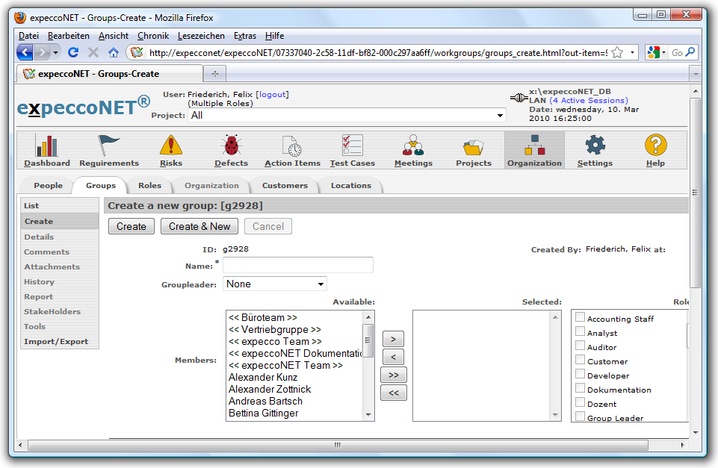The height and width of the screenshot is (468, 718).
Task: Click the horizontal page scrollbar
Action: pos(338,445)
